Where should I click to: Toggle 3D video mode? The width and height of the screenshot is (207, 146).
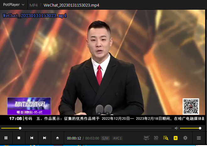[x=156, y=138]
